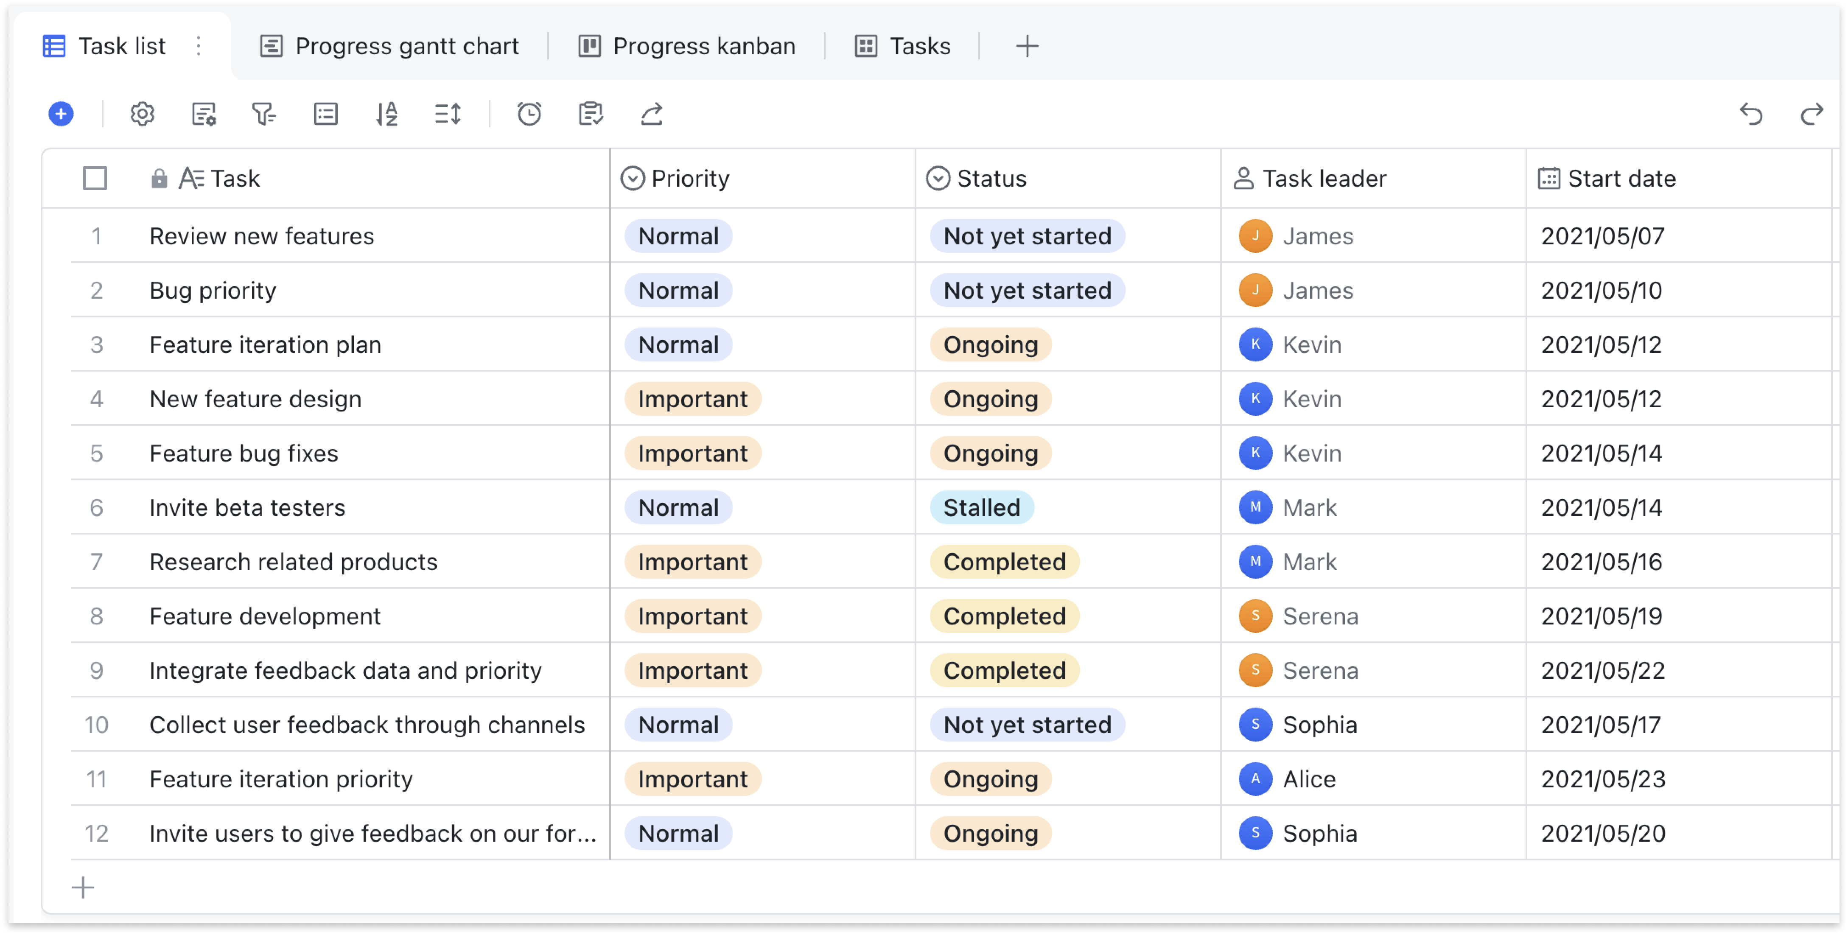Open Status column header dropdown

point(938,178)
